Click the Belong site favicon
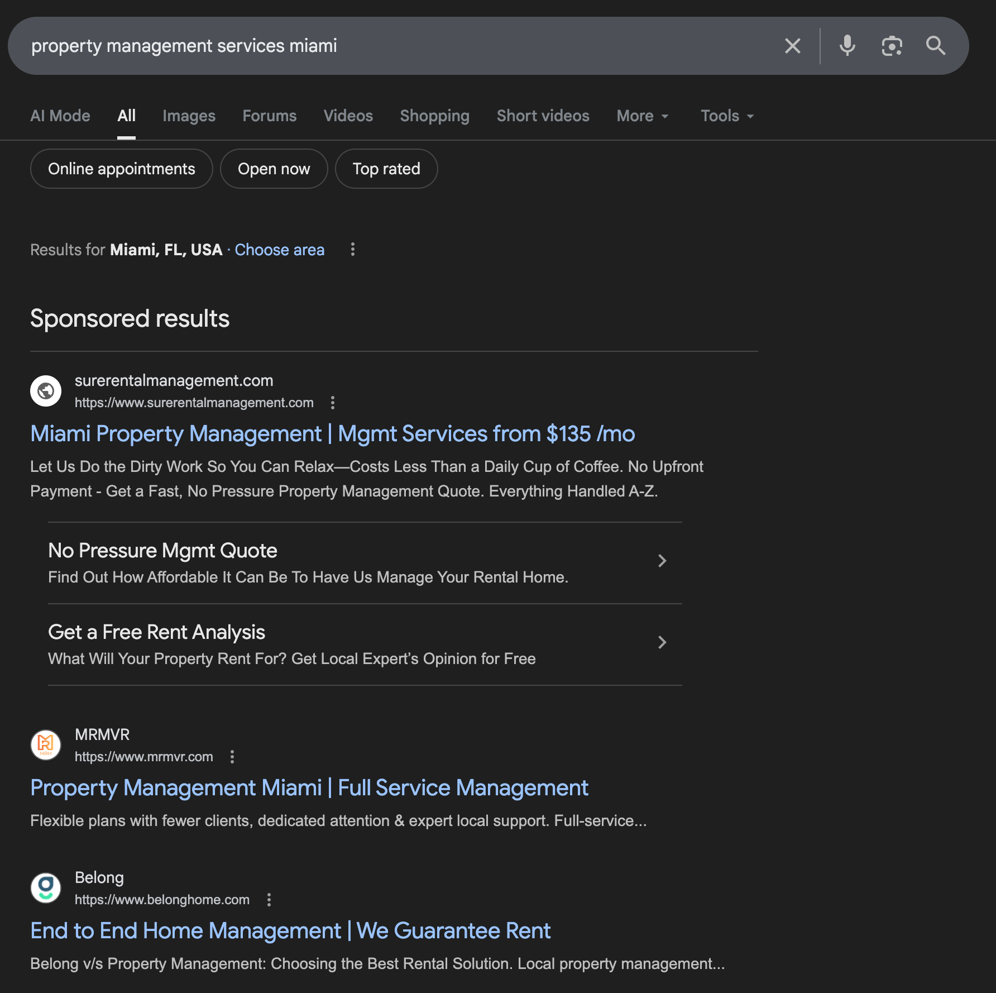 [x=46, y=888]
